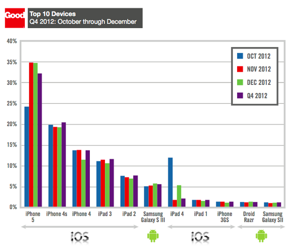Click the blue OCT 2012 legend swatch
The height and width of the screenshot is (246, 290).
click(x=240, y=56)
